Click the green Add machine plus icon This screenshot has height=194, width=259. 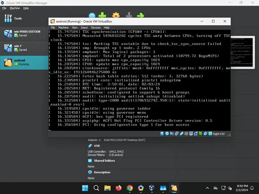[102, 15]
